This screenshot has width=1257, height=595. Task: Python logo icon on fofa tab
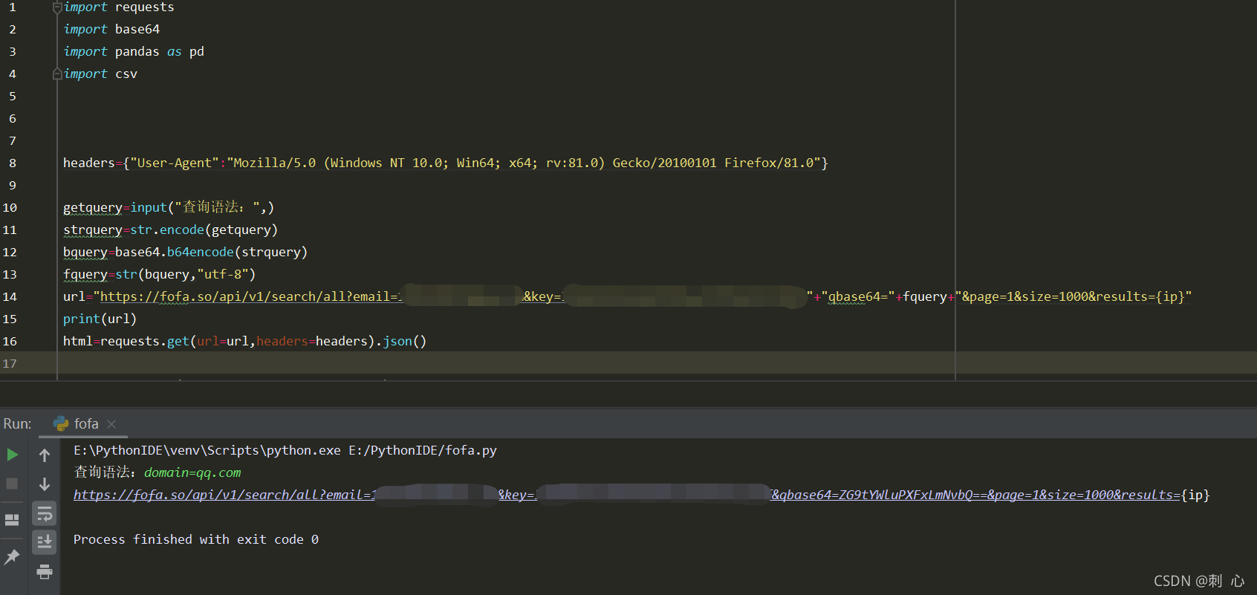(x=61, y=423)
